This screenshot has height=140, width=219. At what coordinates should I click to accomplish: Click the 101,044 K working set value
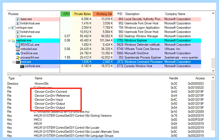[x=106, y=41]
